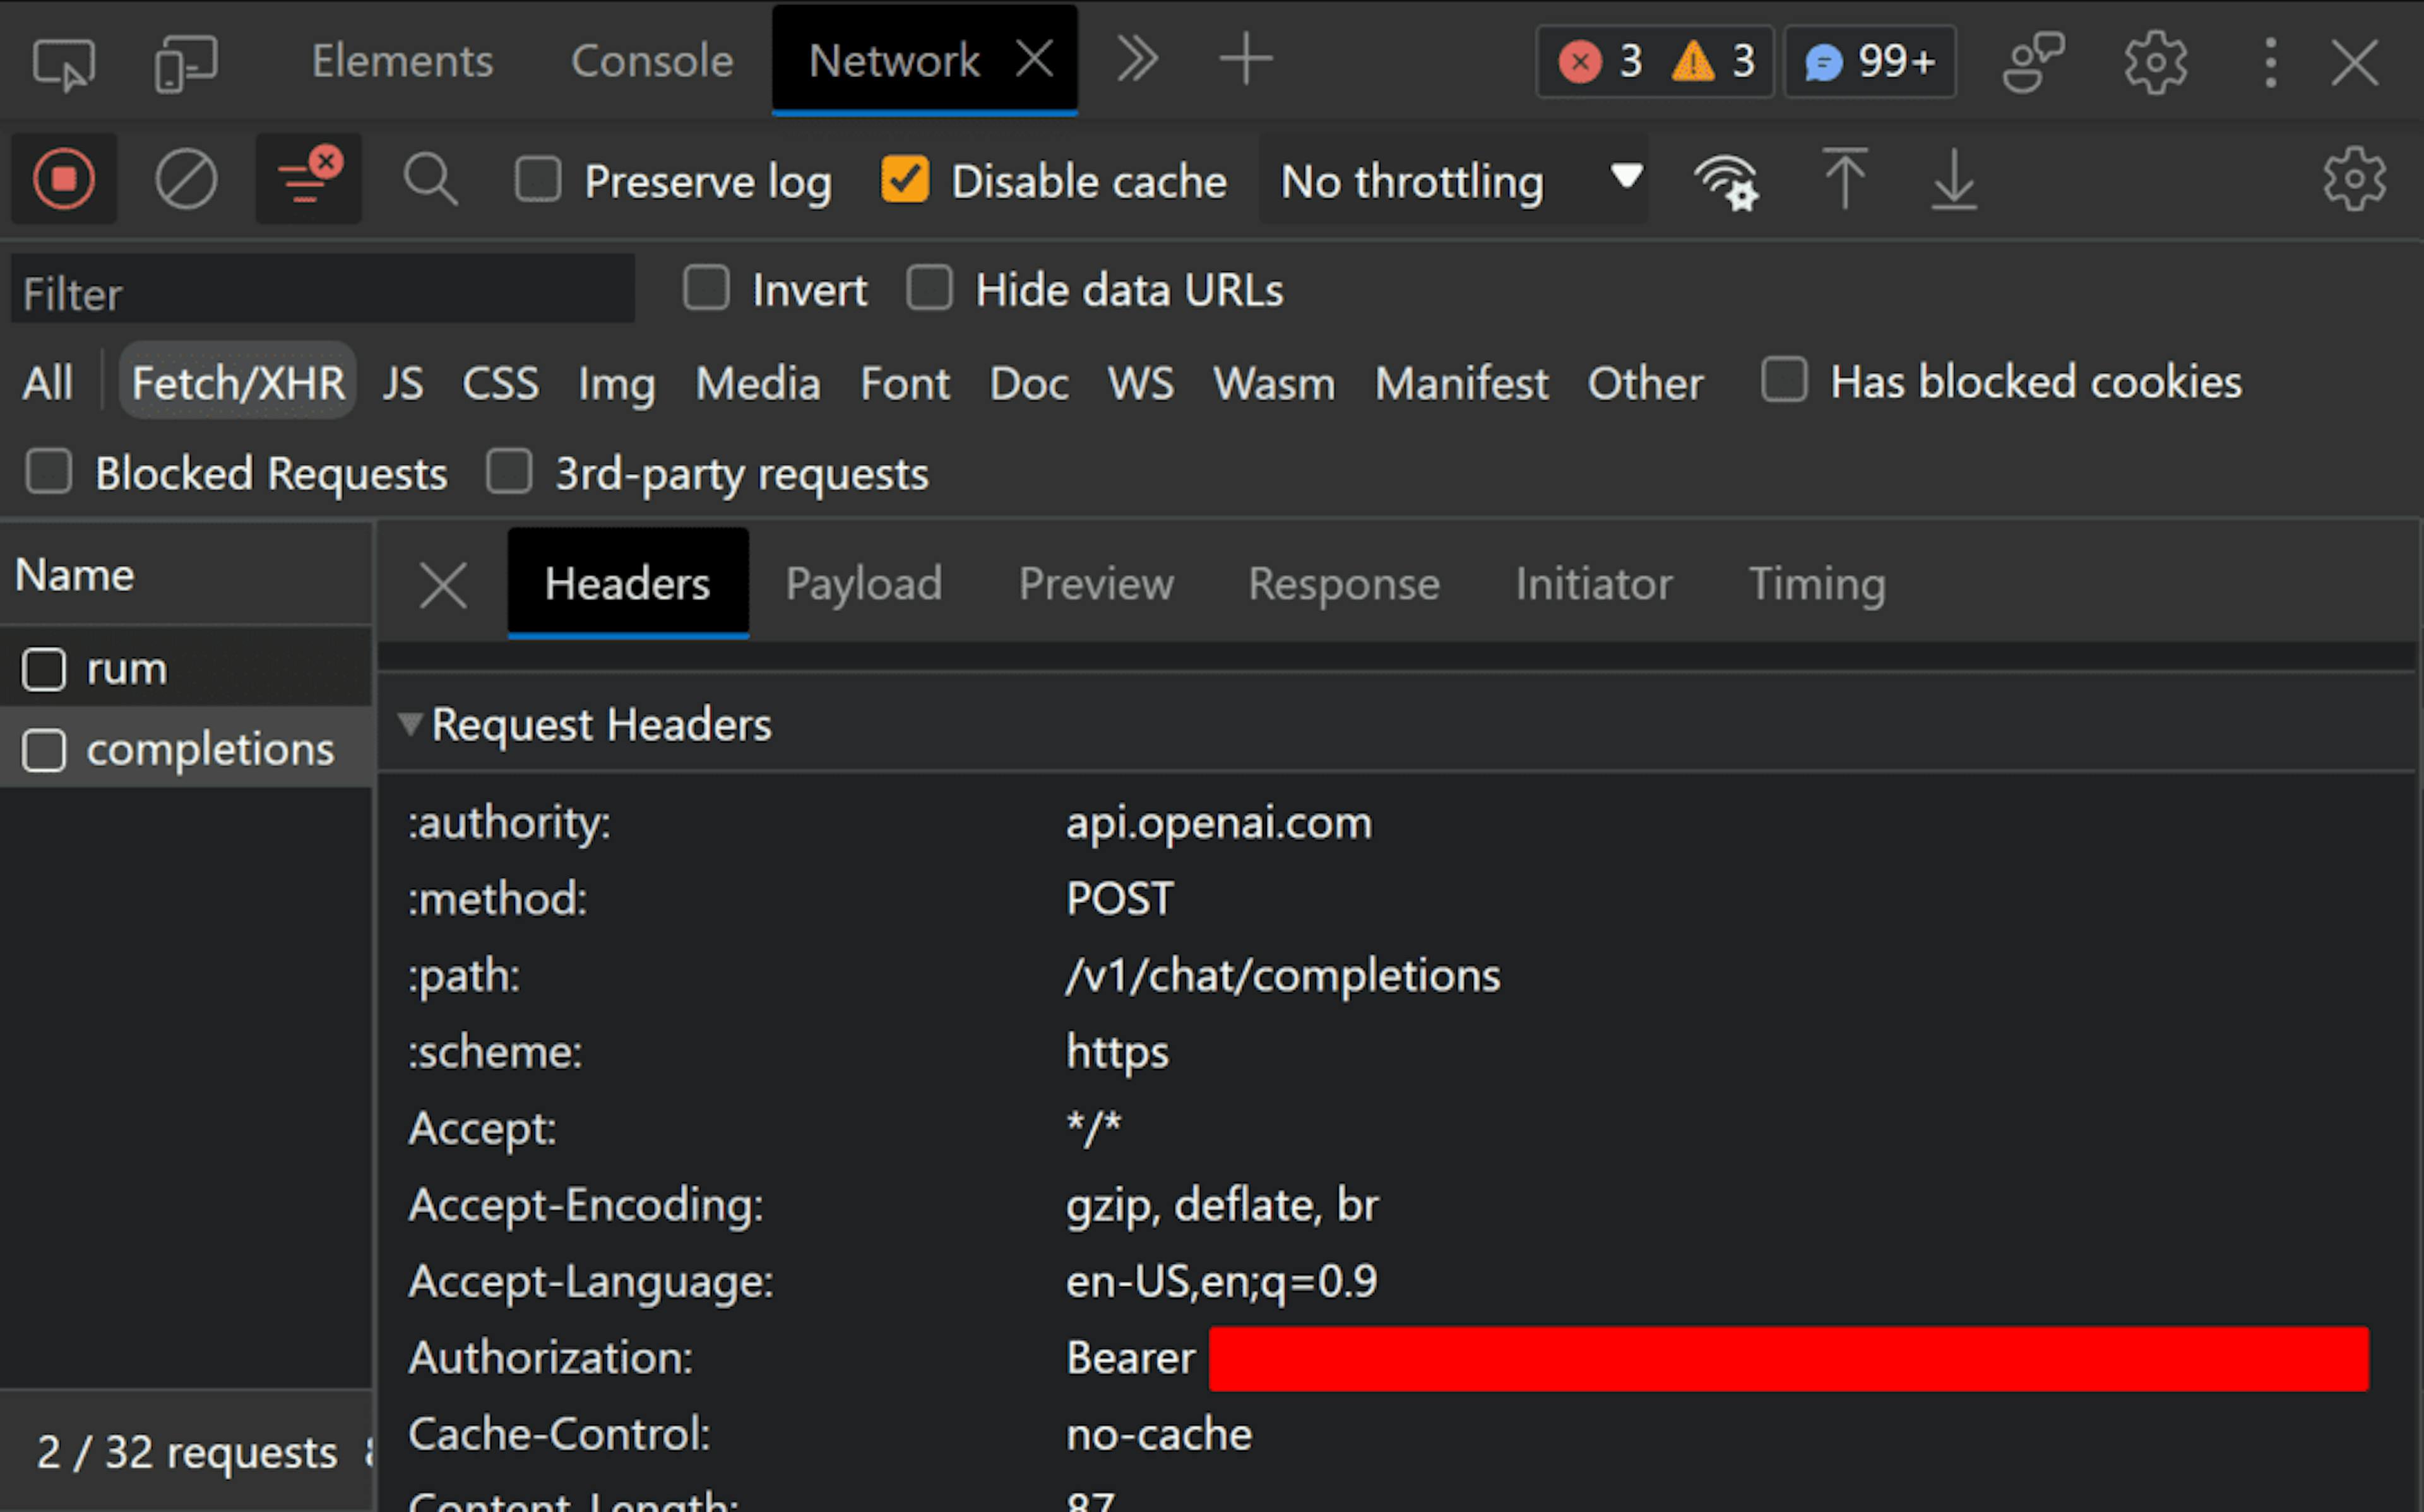Open Network panel settings gear
This screenshot has width=2424, height=1512.
(x=2355, y=180)
